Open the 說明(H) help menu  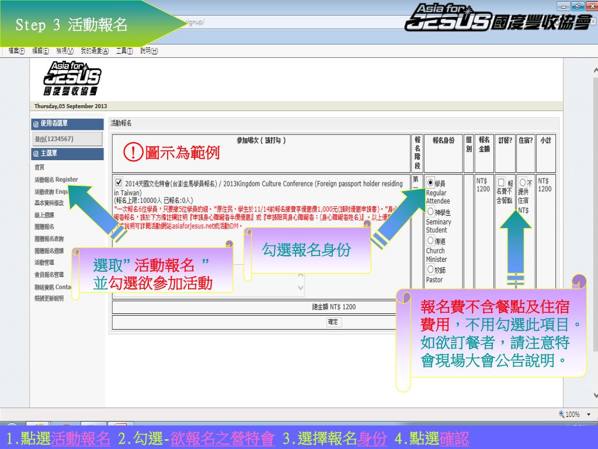click(x=149, y=51)
